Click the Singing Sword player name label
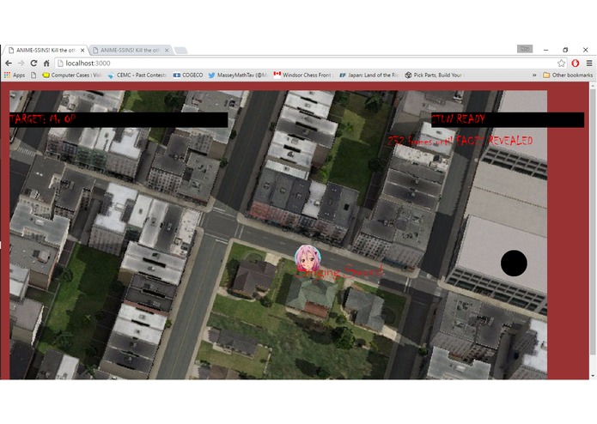Screen dimensions: 597x424 tap(338, 271)
